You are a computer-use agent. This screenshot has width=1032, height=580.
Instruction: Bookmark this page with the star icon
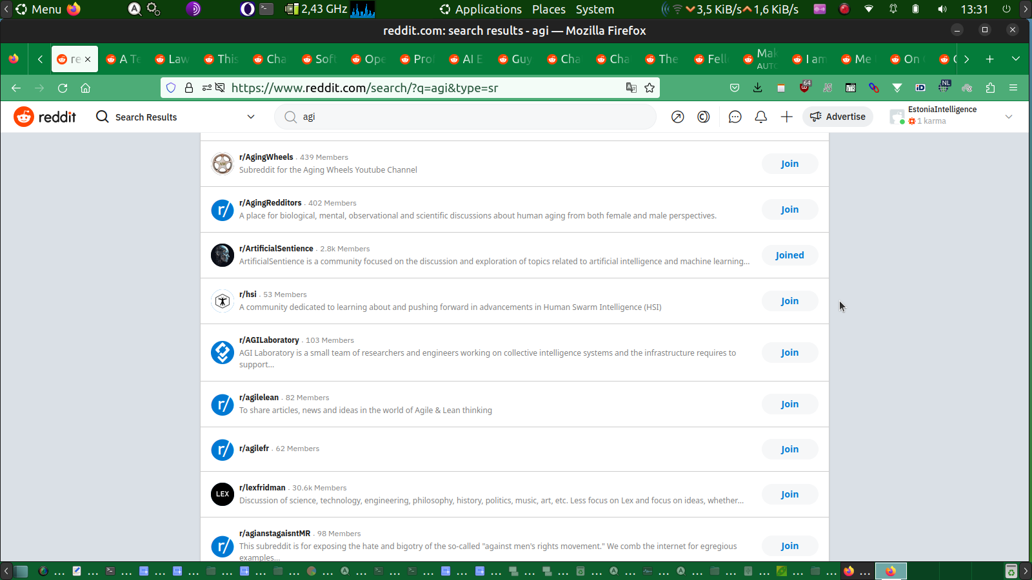click(650, 88)
